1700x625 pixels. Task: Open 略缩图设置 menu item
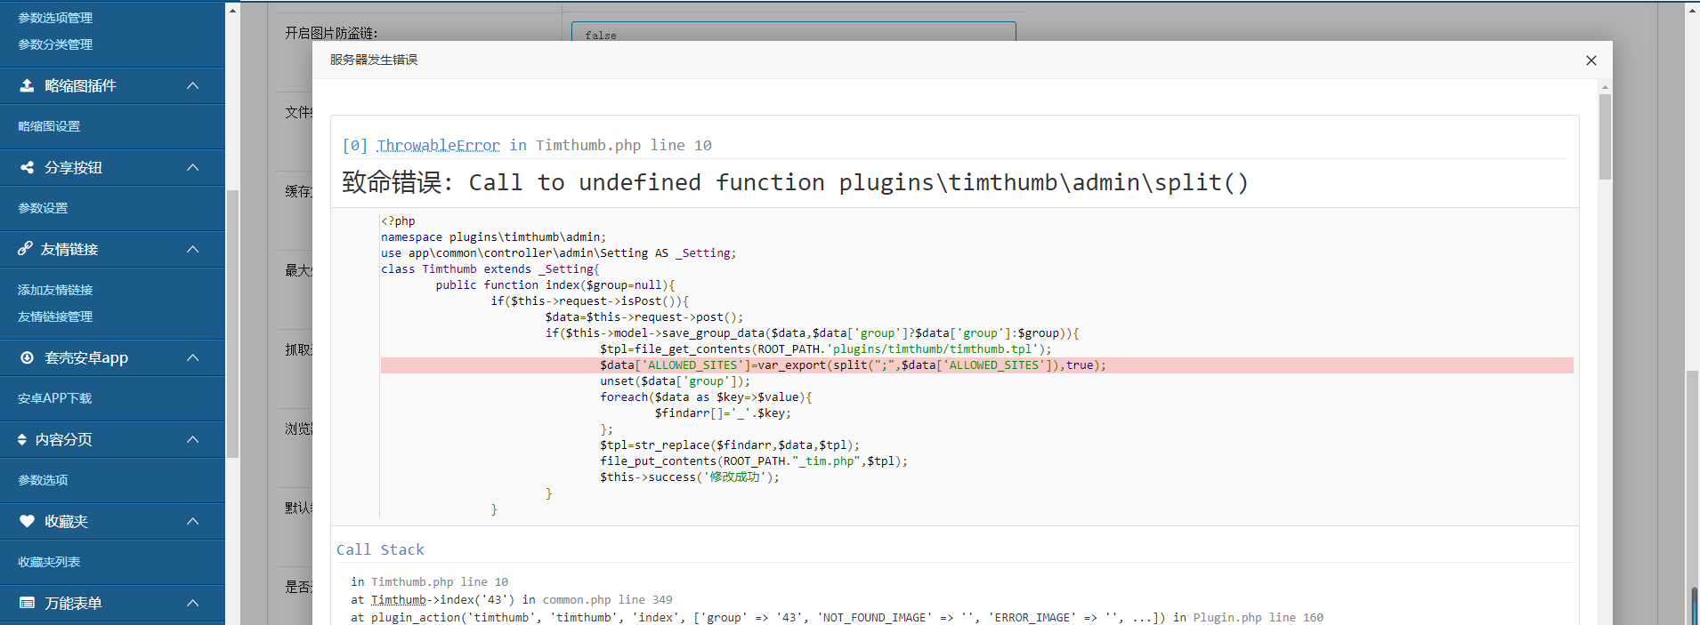(x=49, y=126)
